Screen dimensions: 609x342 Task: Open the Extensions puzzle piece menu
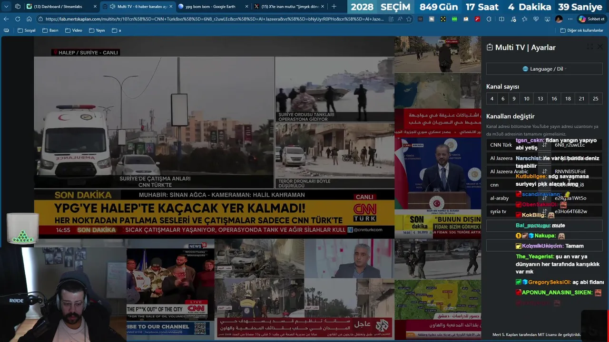coord(490,19)
